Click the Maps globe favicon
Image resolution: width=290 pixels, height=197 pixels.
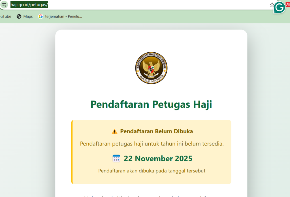pyautogui.click(x=19, y=16)
